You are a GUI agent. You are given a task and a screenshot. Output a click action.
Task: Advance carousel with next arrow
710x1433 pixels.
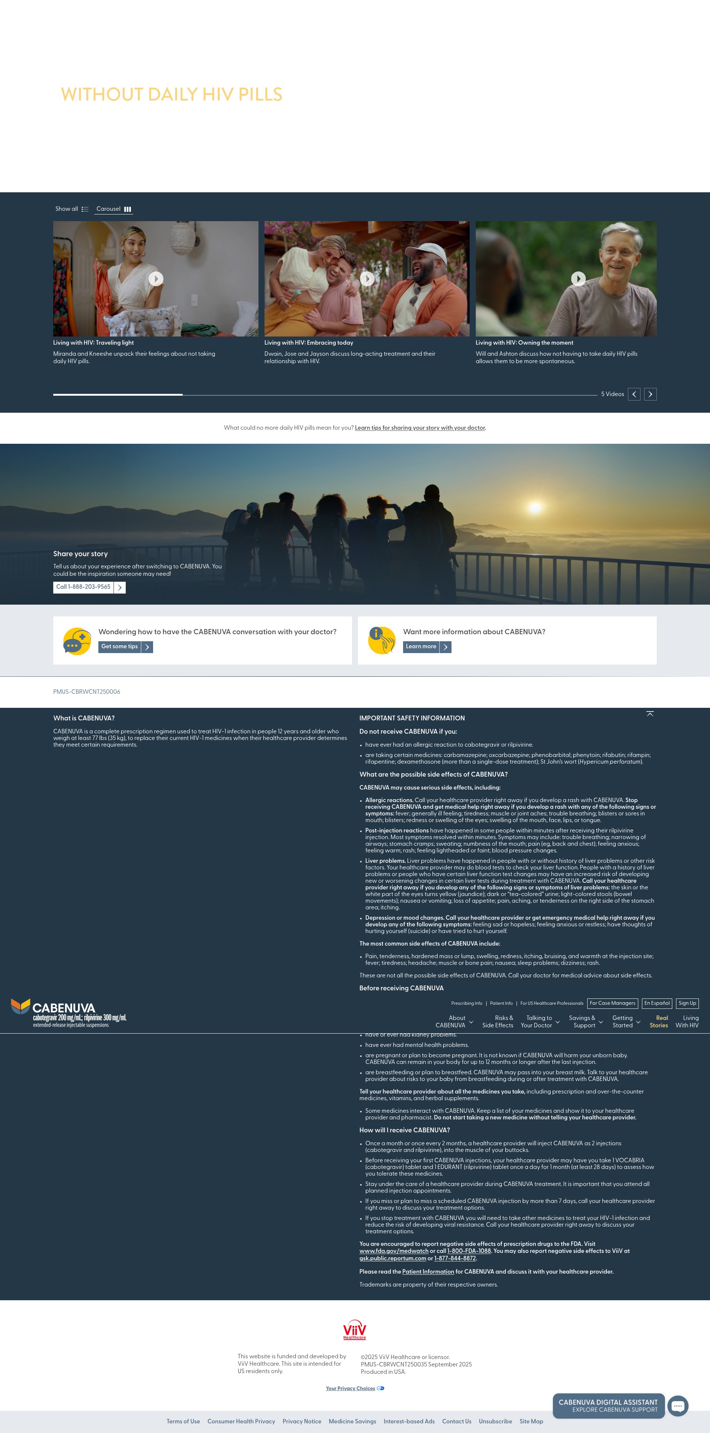pyautogui.click(x=650, y=395)
